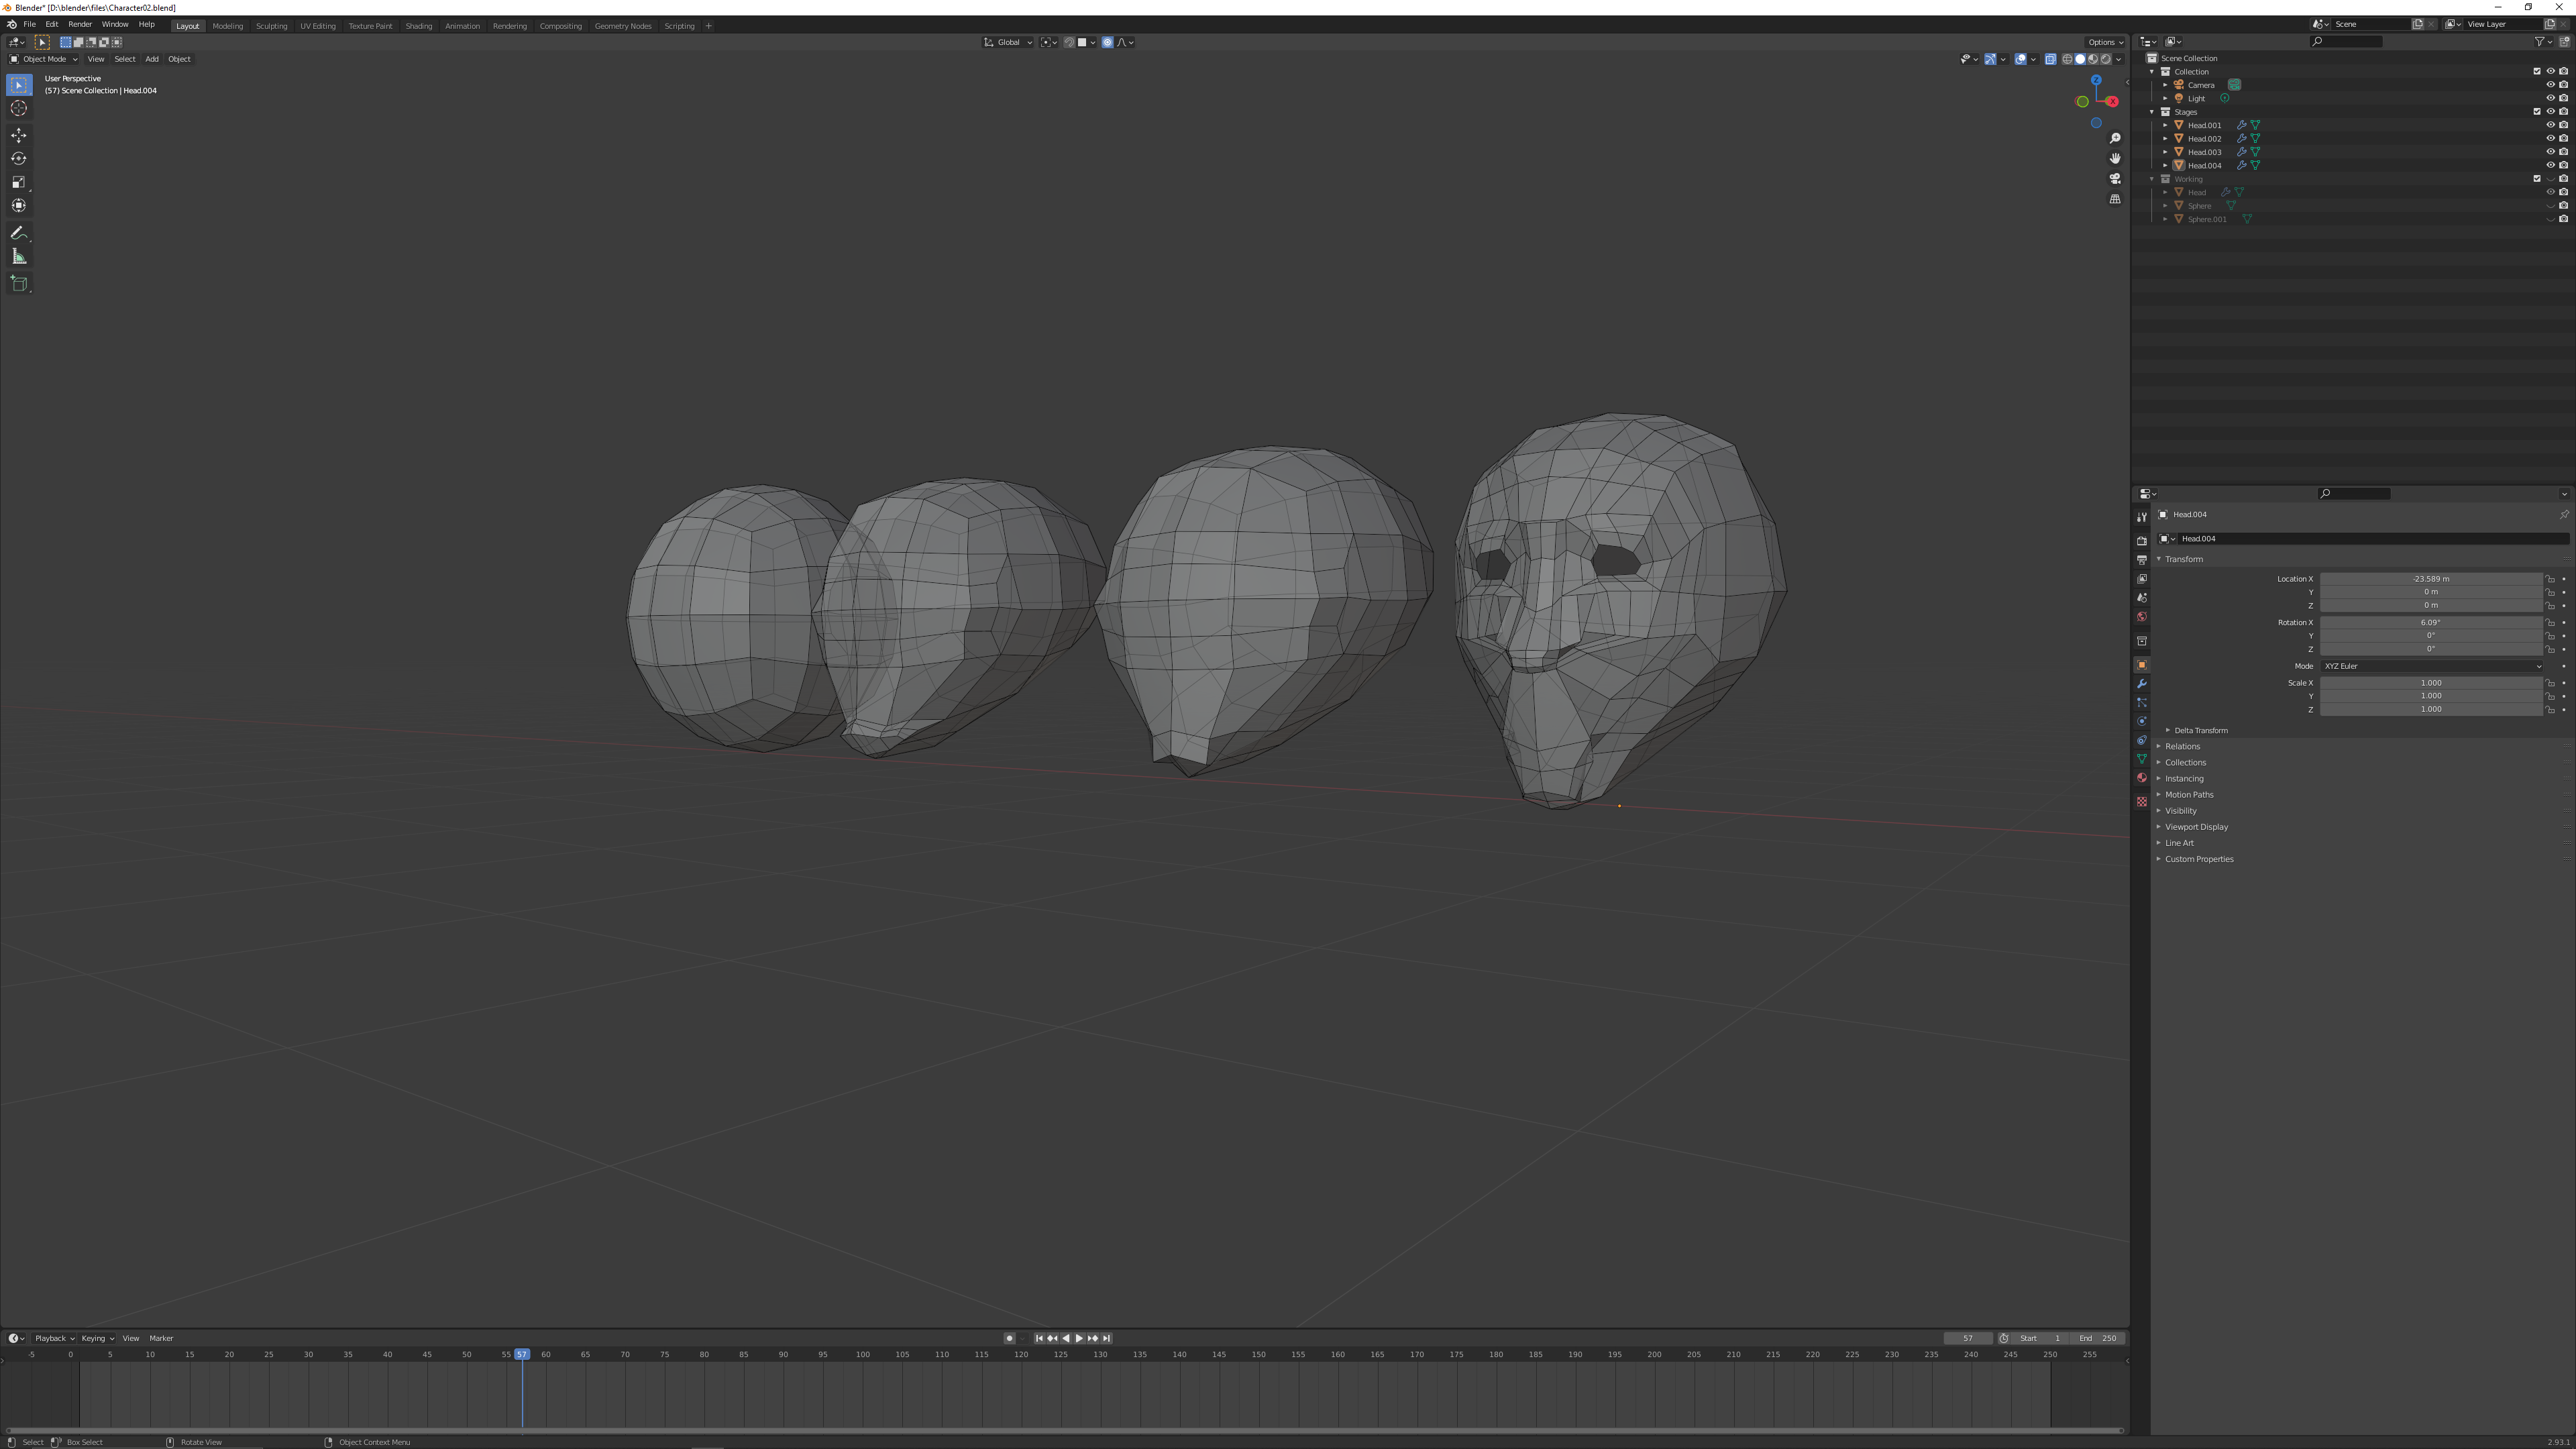Collapse the Stages collection in outliner
This screenshot has height=1449, width=2576.
coord(2152,112)
